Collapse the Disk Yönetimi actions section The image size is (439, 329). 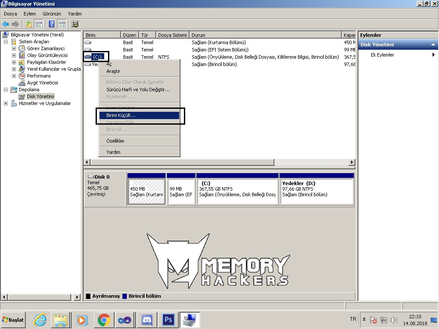tap(433, 45)
